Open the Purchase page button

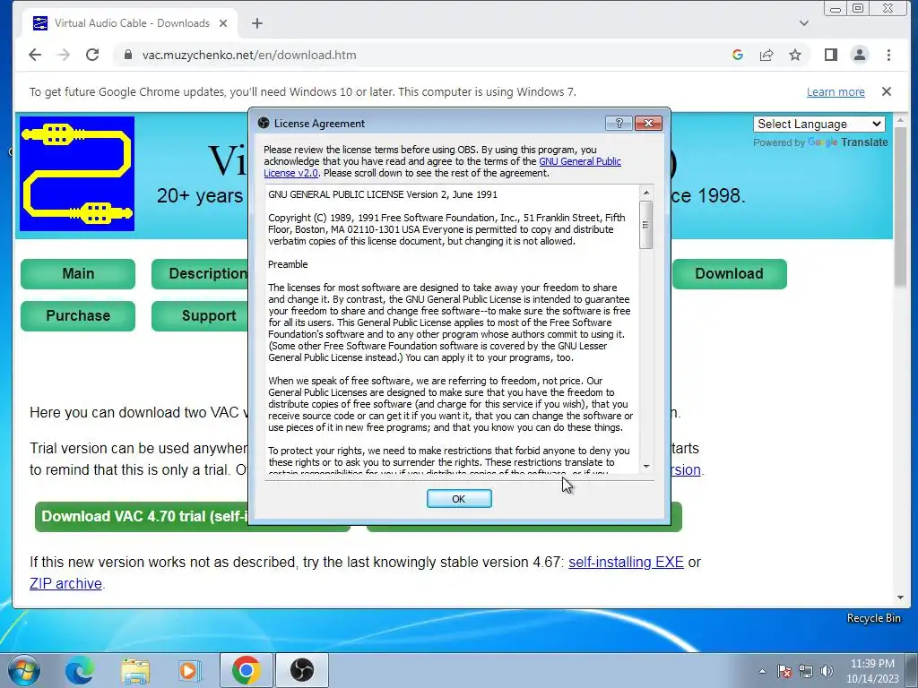click(x=78, y=316)
